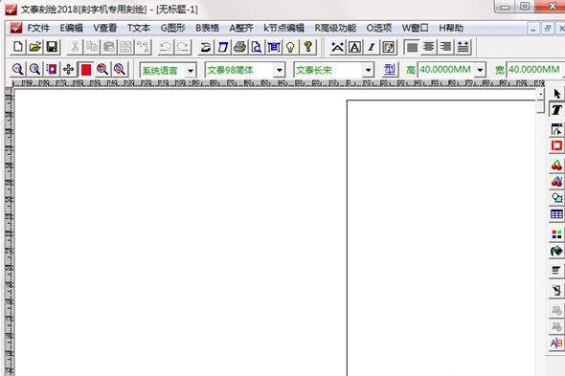This screenshot has height=376, width=565.
Task: Expand the 文泰长宋 font style dropdown
Action: click(x=368, y=70)
